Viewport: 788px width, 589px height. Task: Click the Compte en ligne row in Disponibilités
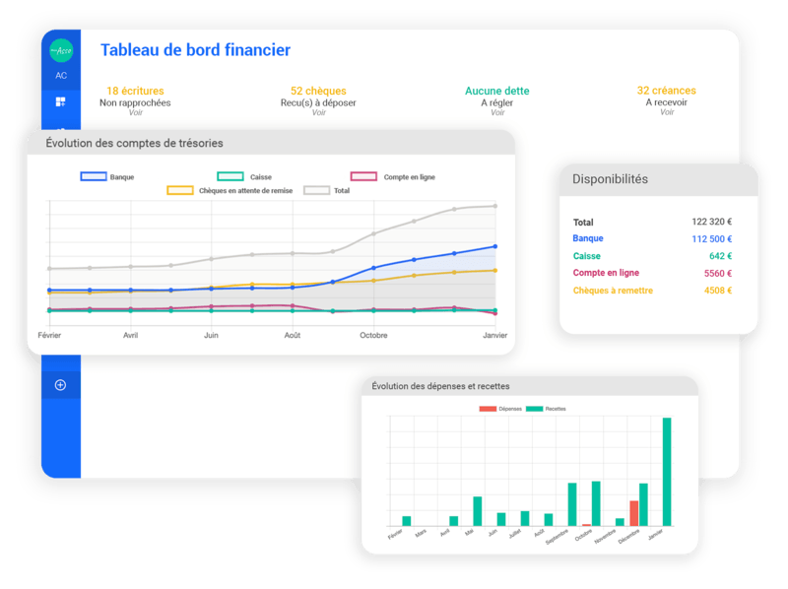(652, 273)
